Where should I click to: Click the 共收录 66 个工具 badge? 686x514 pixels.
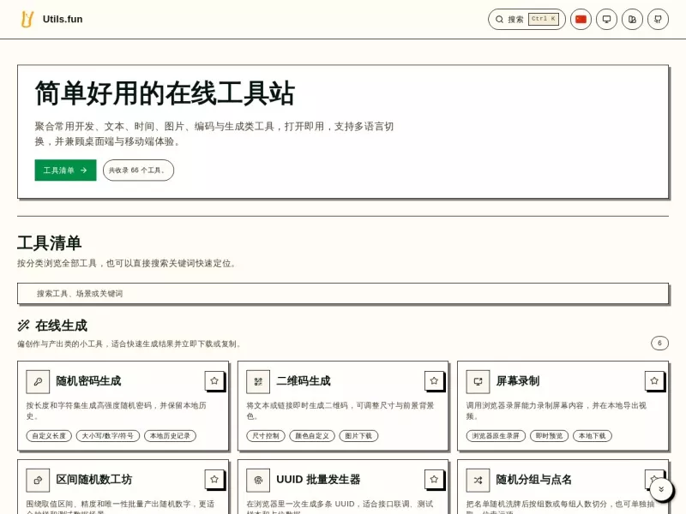point(138,170)
